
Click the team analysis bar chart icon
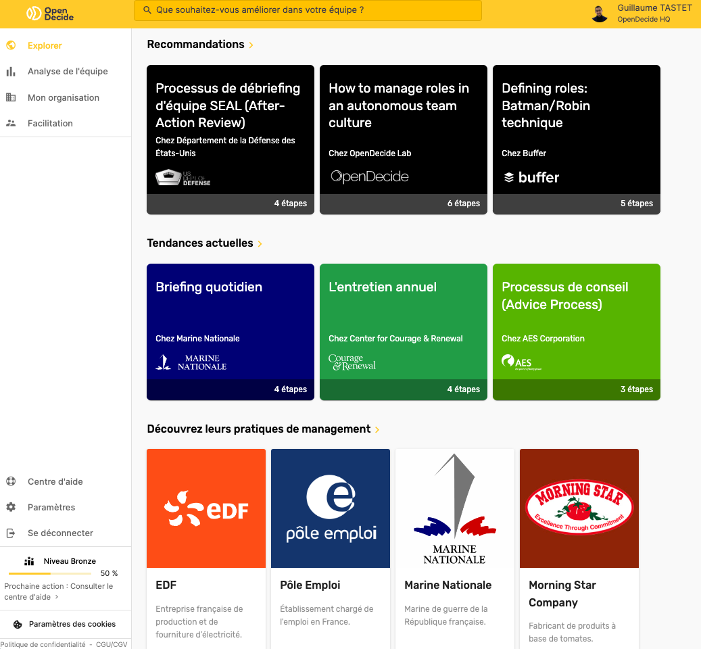click(x=11, y=72)
